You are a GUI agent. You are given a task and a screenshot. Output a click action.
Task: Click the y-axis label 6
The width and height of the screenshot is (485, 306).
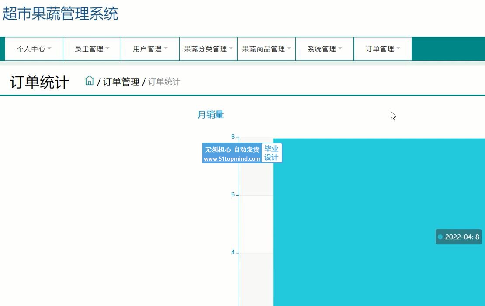tap(233, 194)
